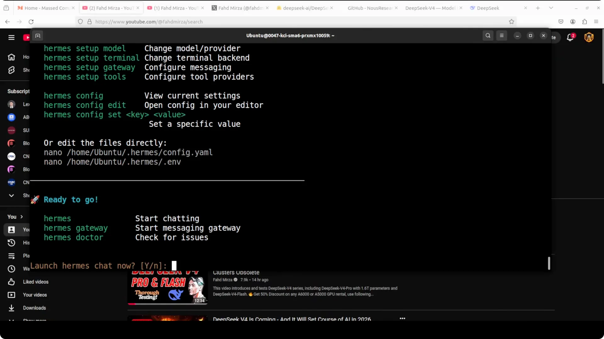Reload the page in Firefox

coord(31,22)
